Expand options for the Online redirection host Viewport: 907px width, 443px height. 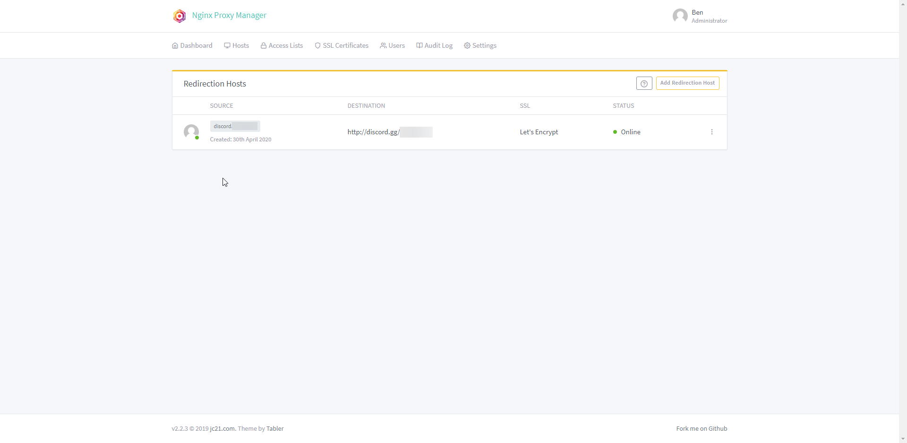coord(712,132)
